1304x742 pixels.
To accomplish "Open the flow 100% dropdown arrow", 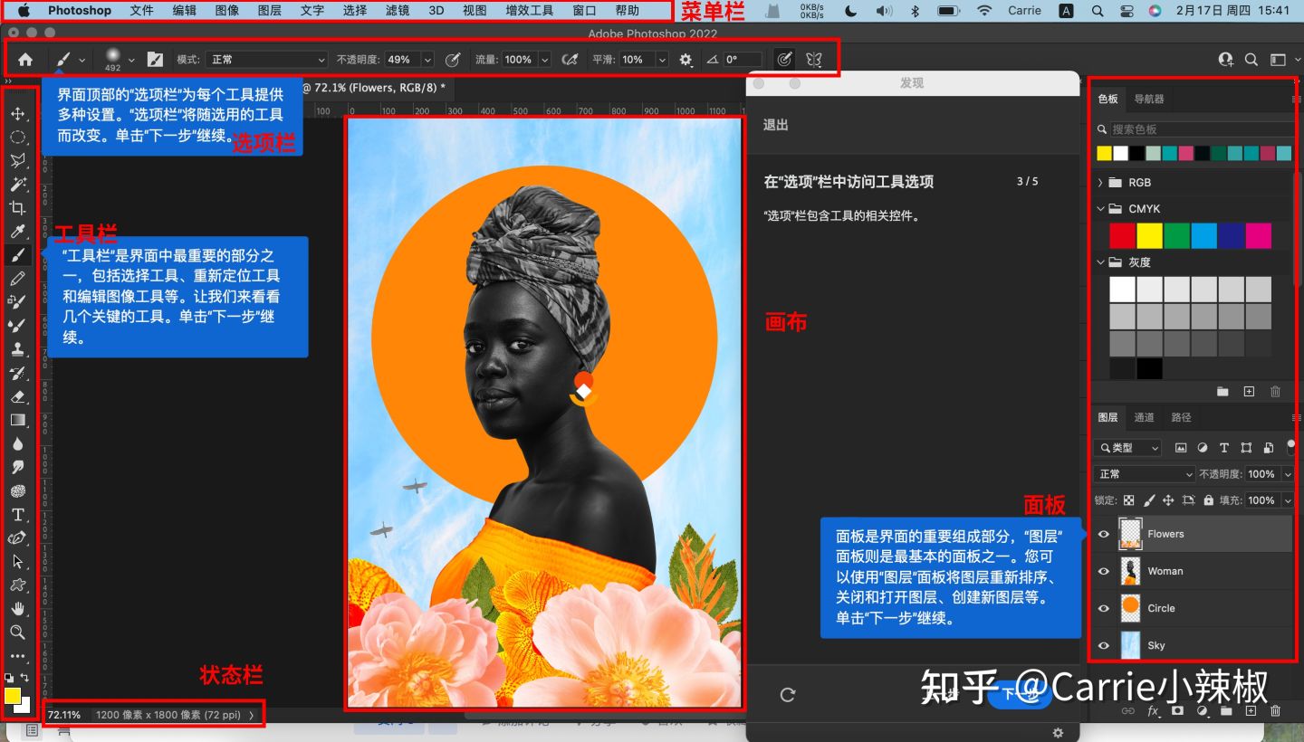I will coord(544,60).
